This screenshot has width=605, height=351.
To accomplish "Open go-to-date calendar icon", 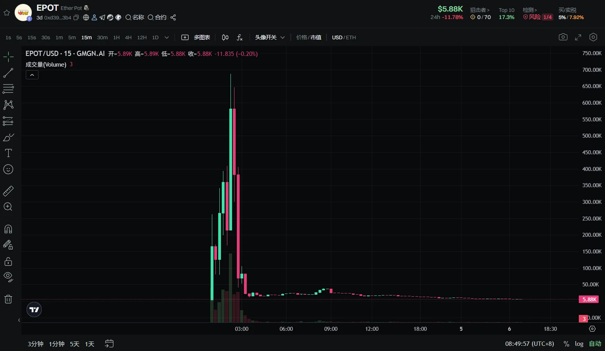I will tap(109, 343).
